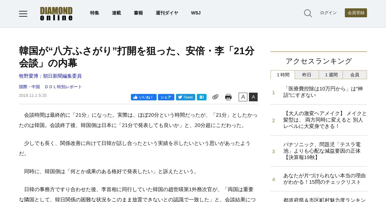The height and width of the screenshot is (202, 386).
Task: Switch to the 昨日 ranking tab
Action: pyautogui.click(x=307, y=75)
